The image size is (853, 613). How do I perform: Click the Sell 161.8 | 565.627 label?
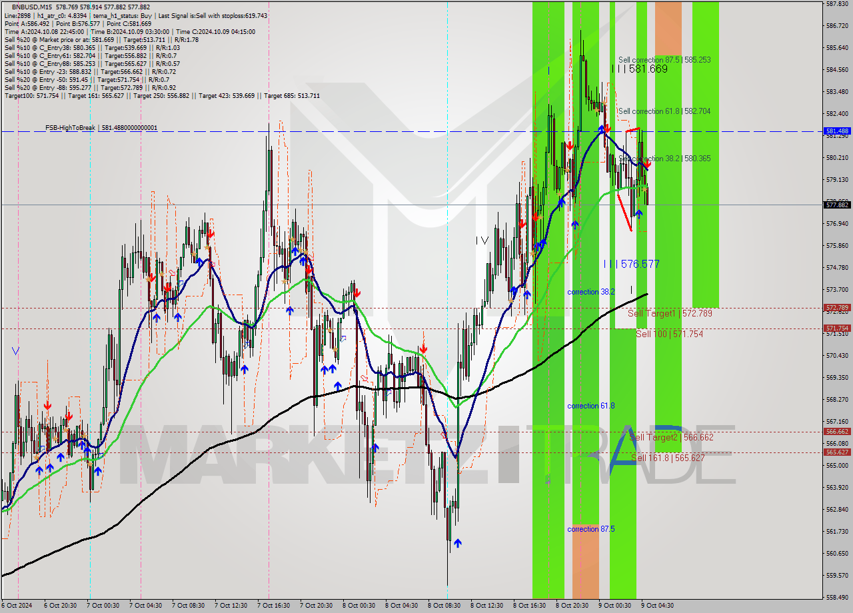pos(668,458)
